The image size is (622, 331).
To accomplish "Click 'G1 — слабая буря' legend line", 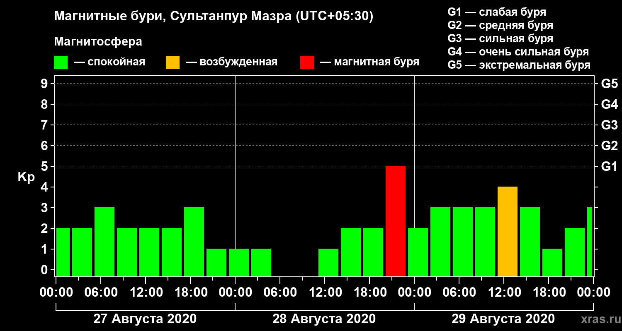I will [497, 12].
